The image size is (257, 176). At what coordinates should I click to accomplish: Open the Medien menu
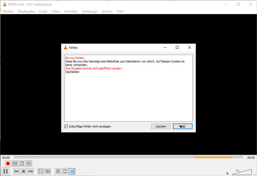click(x=8, y=11)
